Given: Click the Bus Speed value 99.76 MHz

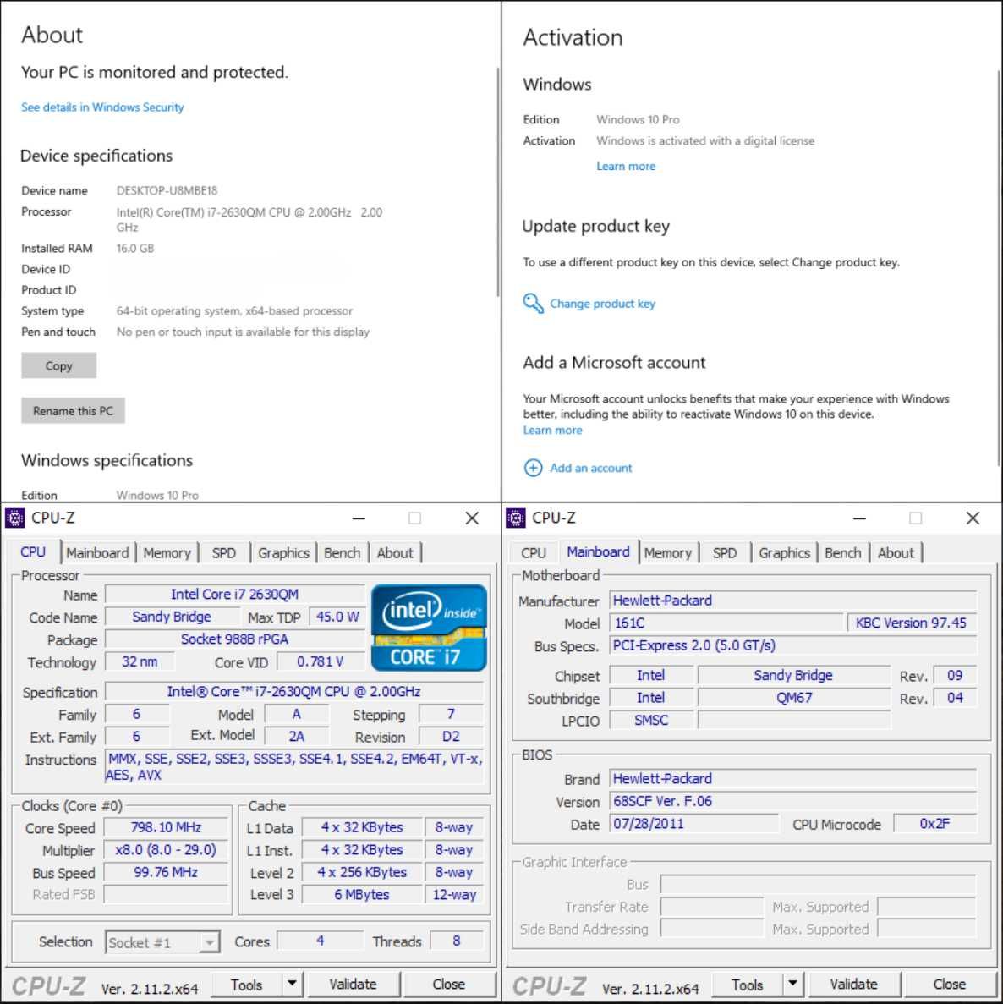Looking at the screenshot, I should [166, 872].
